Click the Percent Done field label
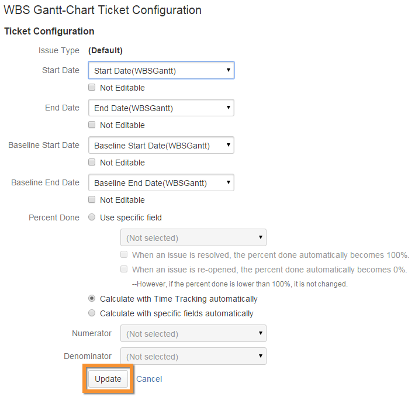Screen dimensions: 415x397 54,218
